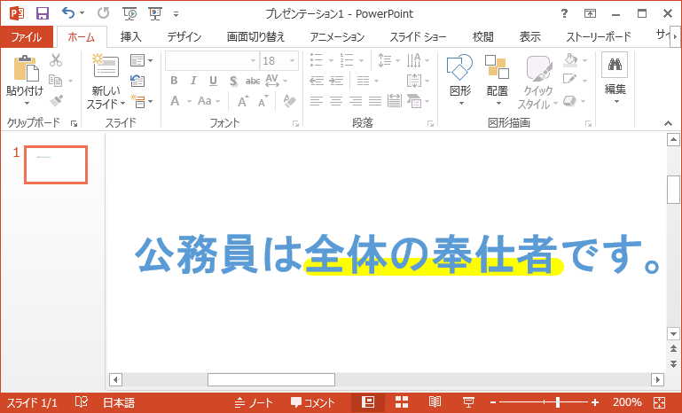Start slideshow from beginning icon in quick access toolbar
Image resolution: width=682 pixels, height=413 pixels.
click(129, 14)
